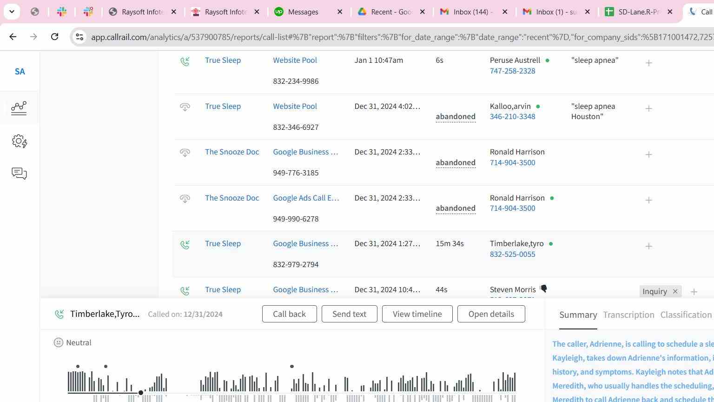Click abandoned-call icon for 949-776-3185 row
714x402 pixels.
click(185, 153)
